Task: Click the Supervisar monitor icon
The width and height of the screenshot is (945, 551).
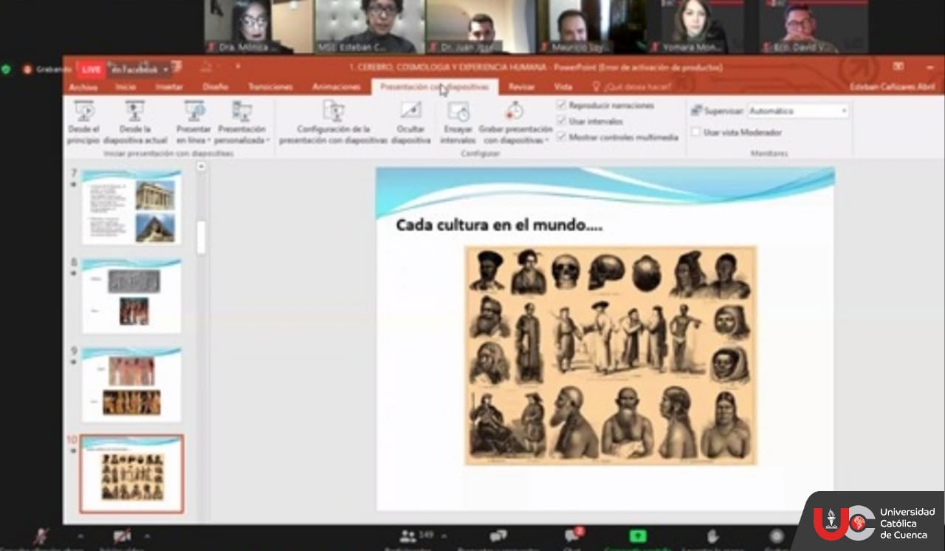Action: click(x=696, y=111)
